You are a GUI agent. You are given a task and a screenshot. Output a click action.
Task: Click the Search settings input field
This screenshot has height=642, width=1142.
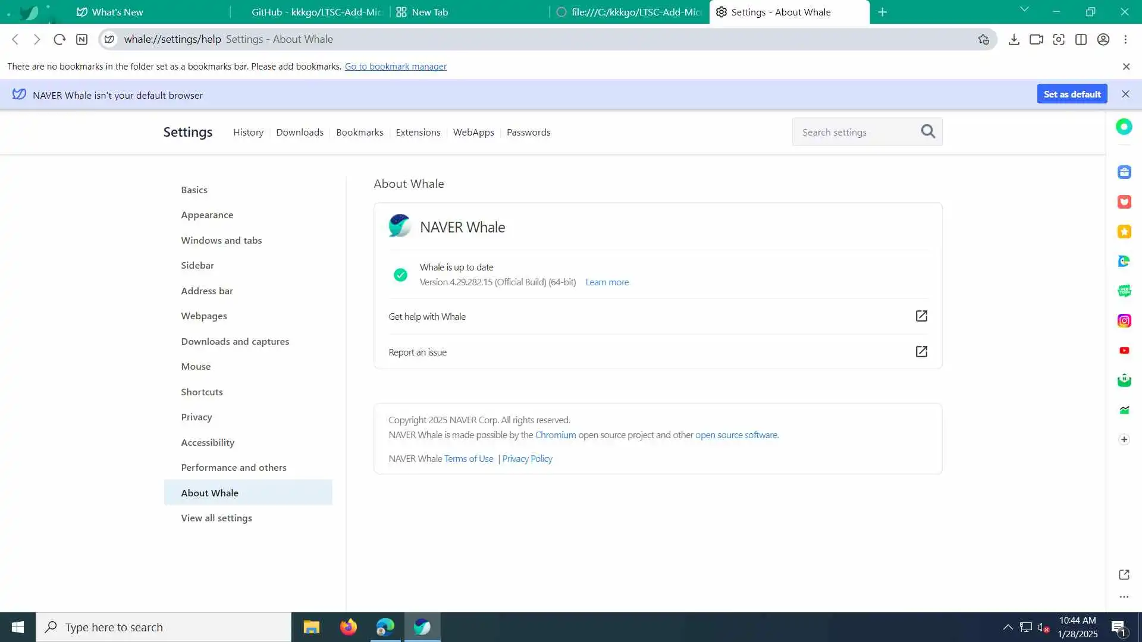(x=857, y=132)
